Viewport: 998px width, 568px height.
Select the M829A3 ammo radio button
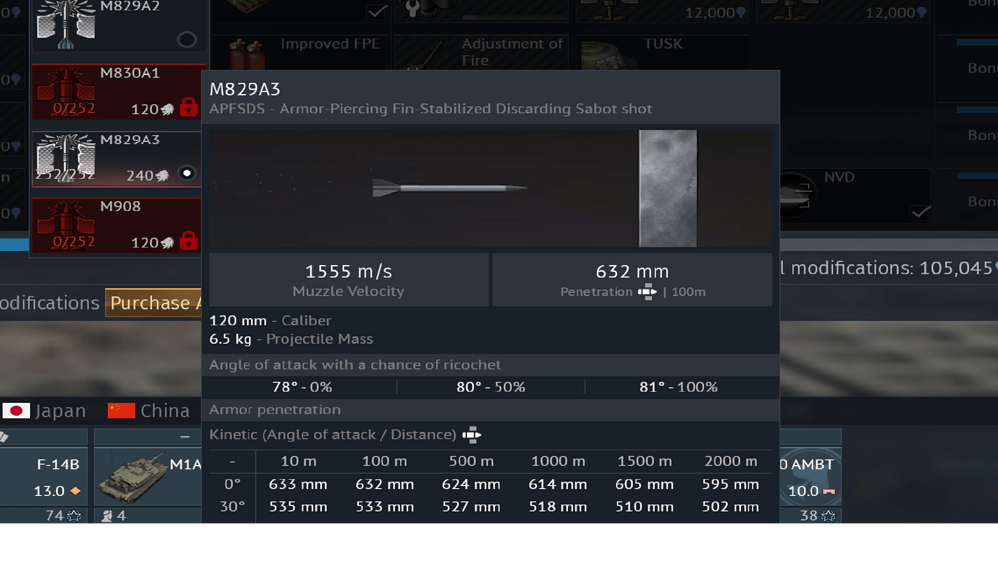point(187,173)
